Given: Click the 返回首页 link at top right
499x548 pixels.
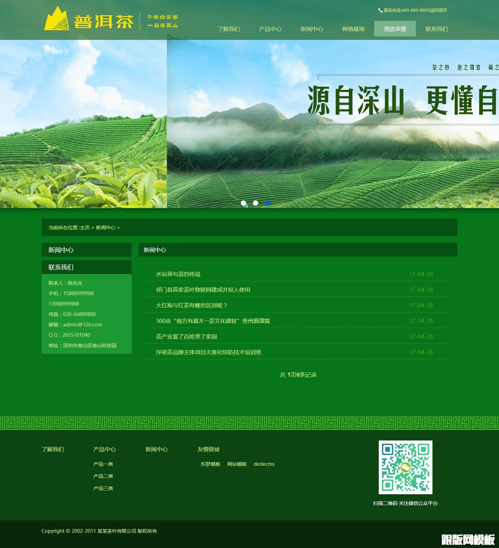Looking at the screenshot, I should [x=439, y=10].
